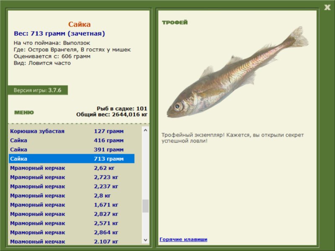Open the МЕНЮ button
The image size is (335, 251).
[x=24, y=113]
